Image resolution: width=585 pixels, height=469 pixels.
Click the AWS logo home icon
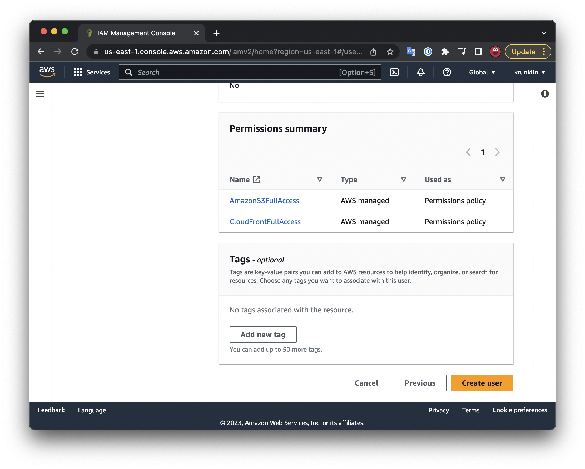pos(47,72)
